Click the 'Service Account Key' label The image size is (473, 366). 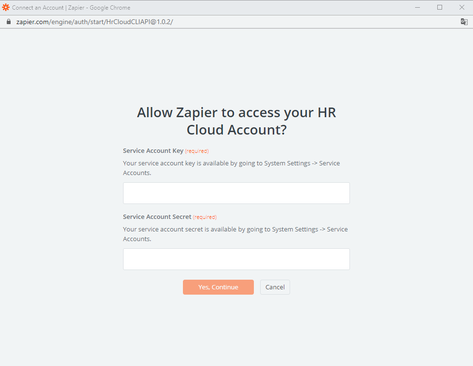[x=153, y=151]
